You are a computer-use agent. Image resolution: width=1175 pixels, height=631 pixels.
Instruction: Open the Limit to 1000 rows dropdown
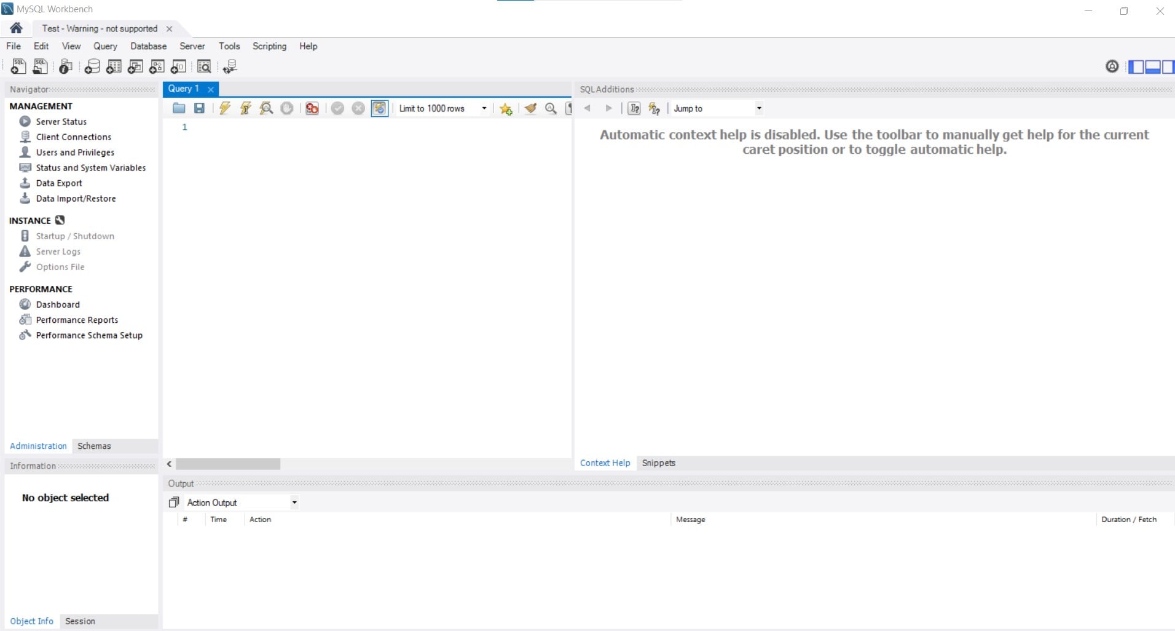pyautogui.click(x=443, y=108)
